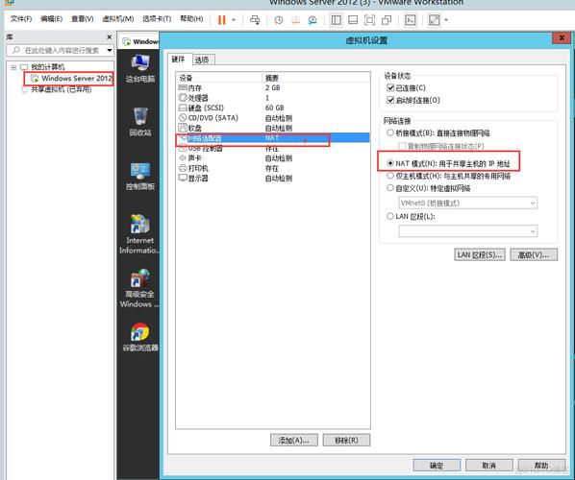
Task: Select the 显示器 device row
Action: [272, 179]
